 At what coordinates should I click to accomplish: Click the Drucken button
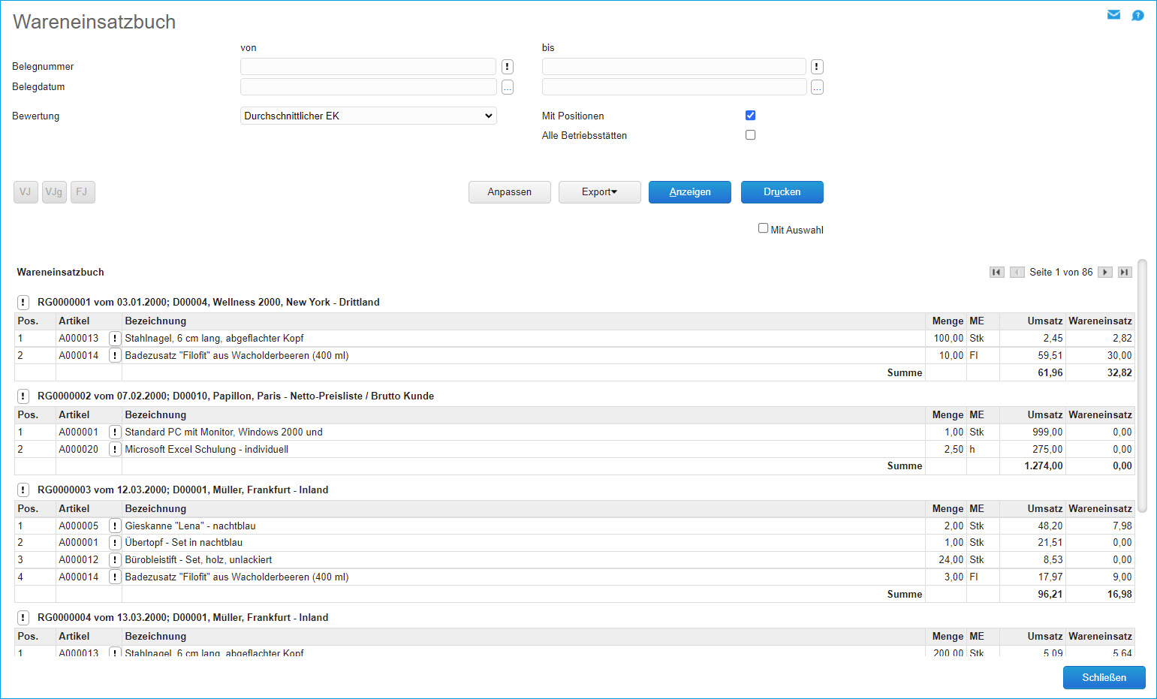click(x=782, y=192)
